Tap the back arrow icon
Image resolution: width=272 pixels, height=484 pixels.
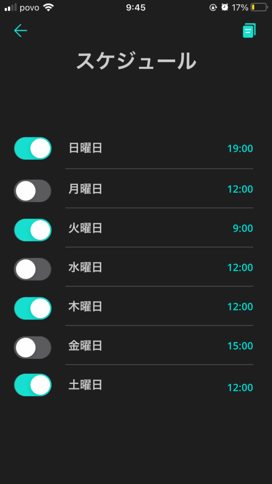21,31
